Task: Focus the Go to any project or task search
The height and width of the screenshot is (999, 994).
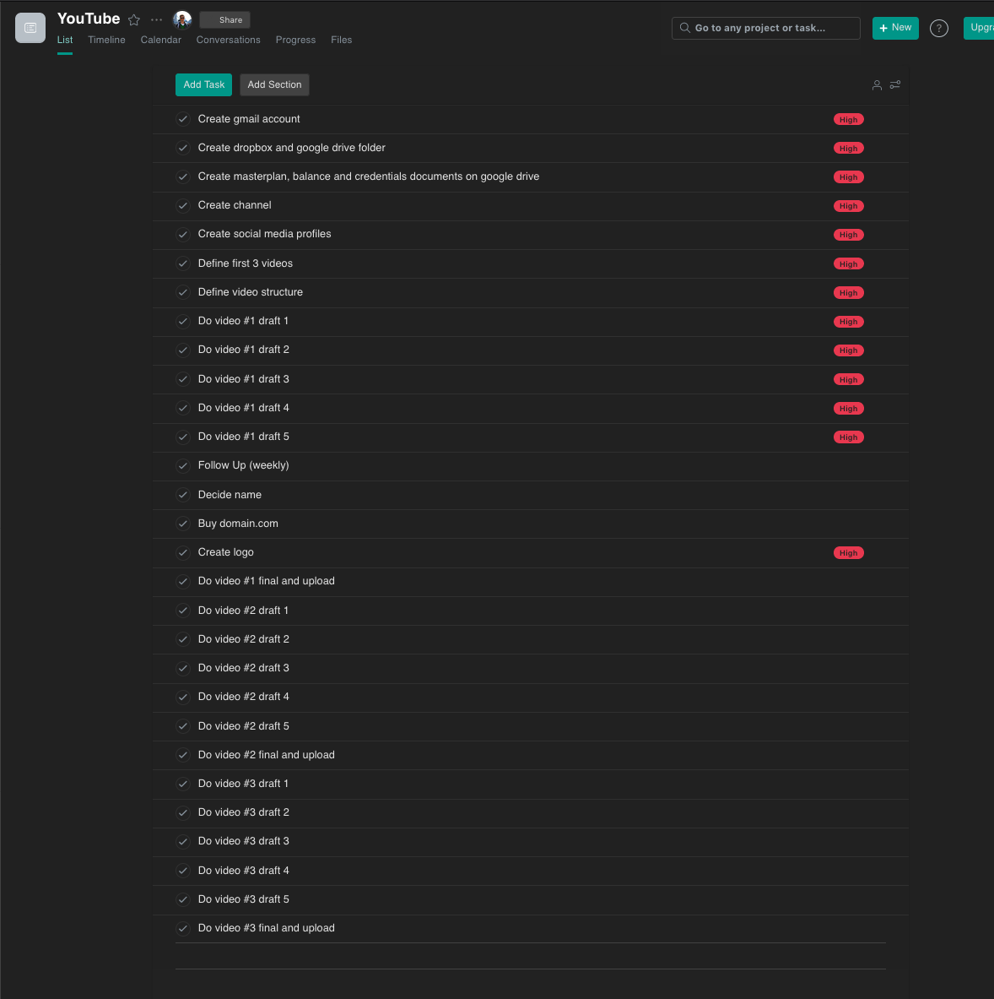Action: [765, 28]
